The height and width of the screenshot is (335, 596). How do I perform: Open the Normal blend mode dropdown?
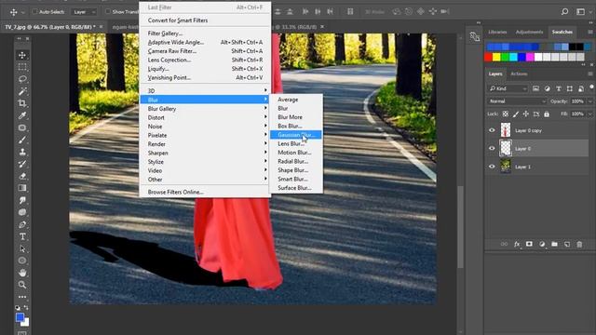517,101
